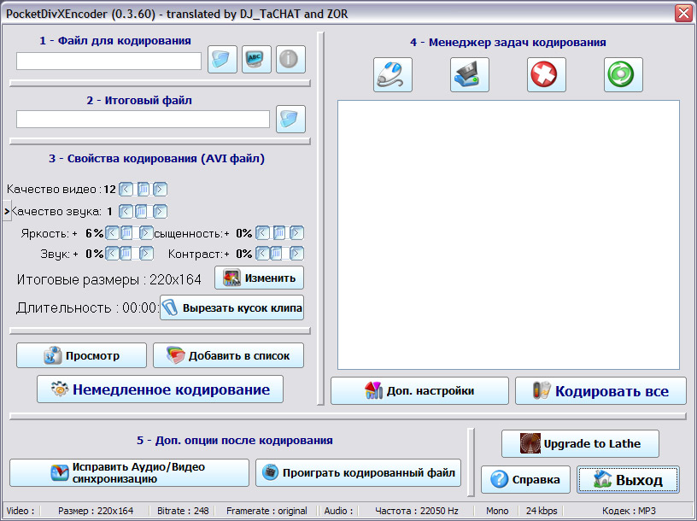Click 'Частота : 22050 Hz' in the status bar
This screenshot has width=697, height=521.
(x=417, y=511)
